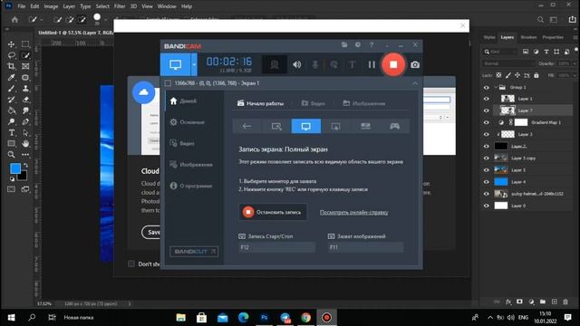Viewport: 580px width, 326px height.
Task: Select the Hand tool
Action: (x=25, y=143)
